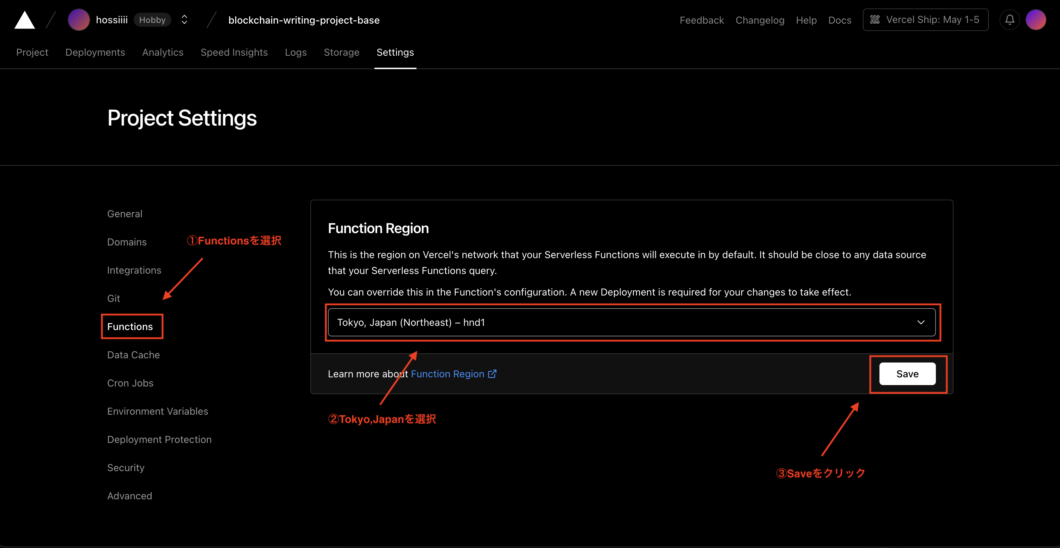Viewport: 1060px width, 548px height.
Task: Click the notifications bell icon
Action: pos(1009,20)
